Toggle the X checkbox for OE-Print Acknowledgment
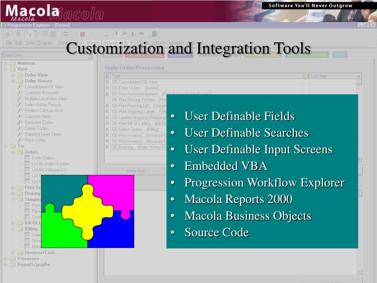 click(107, 94)
